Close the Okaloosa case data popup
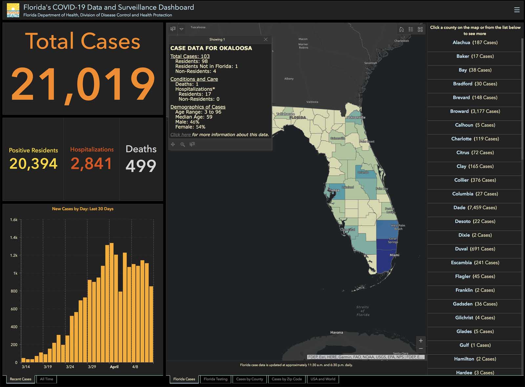This screenshot has width=525, height=387. (x=266, y=39)
